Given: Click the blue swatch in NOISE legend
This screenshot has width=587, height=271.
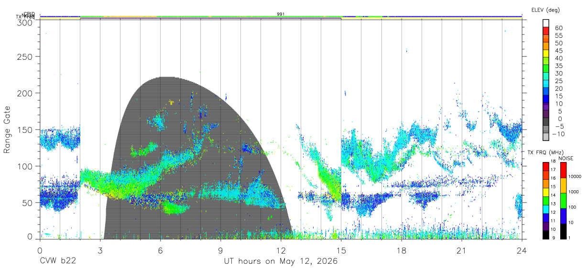Looking at the screenshot, I should click(563, 216).
